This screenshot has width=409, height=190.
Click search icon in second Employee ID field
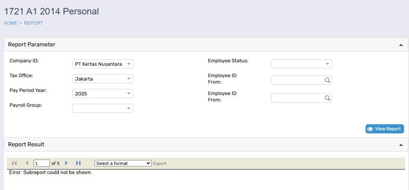pyautogui.click(x=327, y=98)
